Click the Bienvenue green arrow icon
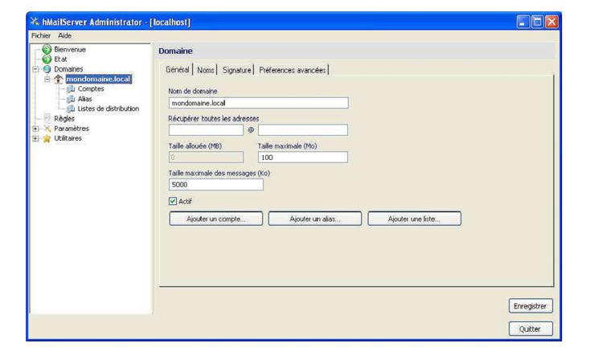The height and width of the screenshot is (348, 594). click(47, 49)
